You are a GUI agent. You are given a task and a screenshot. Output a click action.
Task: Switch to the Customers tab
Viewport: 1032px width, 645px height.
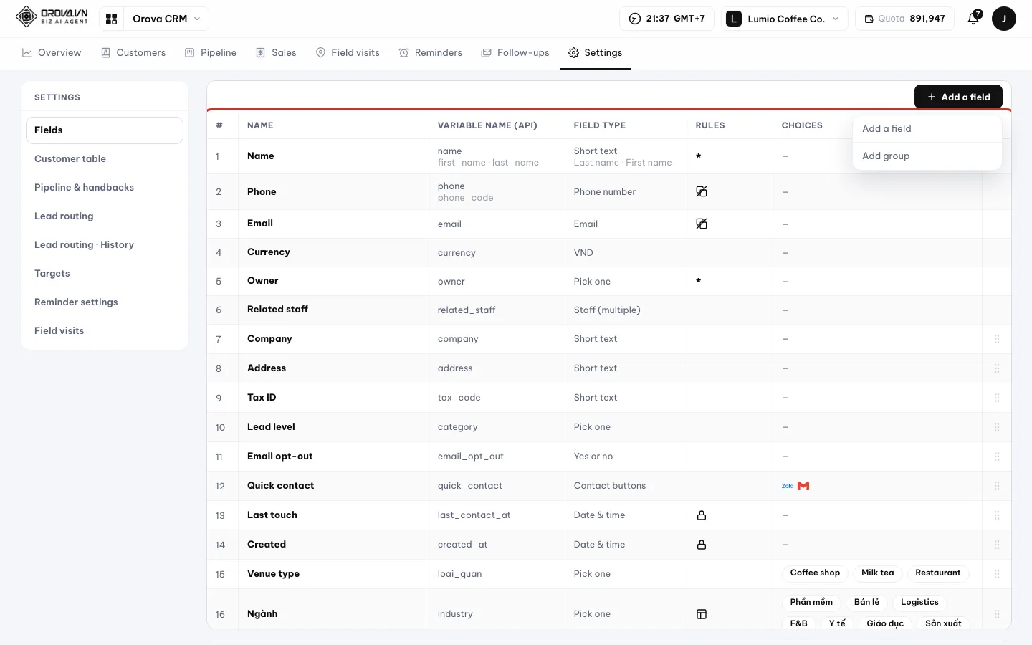point(133,53)
